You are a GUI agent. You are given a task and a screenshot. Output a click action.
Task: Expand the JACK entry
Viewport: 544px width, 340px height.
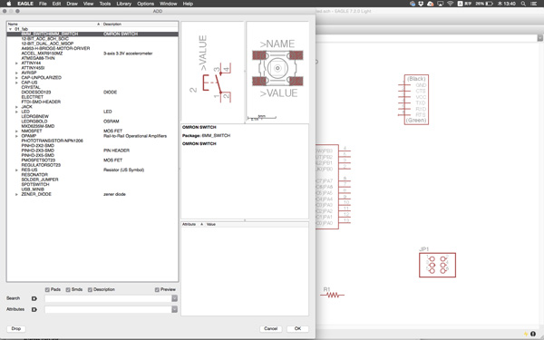[x=16, y=107]
